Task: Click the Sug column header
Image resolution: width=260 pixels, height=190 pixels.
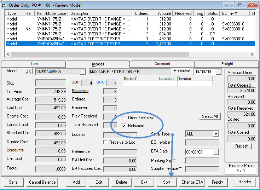Action: point(200,13)
